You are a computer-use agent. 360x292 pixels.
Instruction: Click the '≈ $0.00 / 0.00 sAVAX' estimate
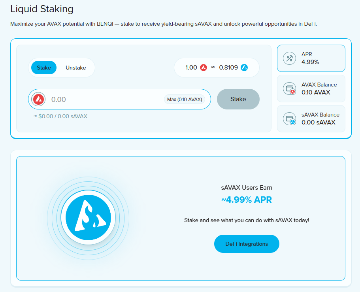coord(60,116)
